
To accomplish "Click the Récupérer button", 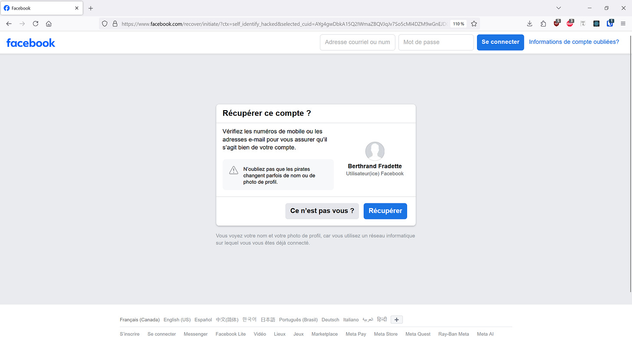I will 385,211.
